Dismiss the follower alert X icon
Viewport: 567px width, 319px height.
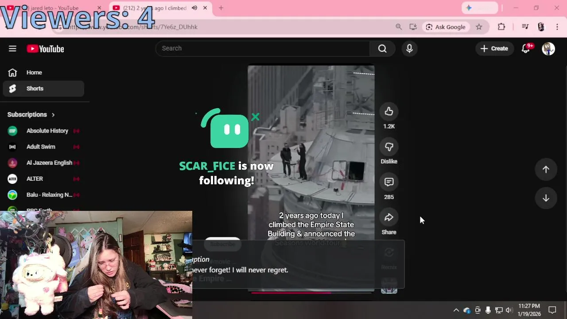pos(255,117)
